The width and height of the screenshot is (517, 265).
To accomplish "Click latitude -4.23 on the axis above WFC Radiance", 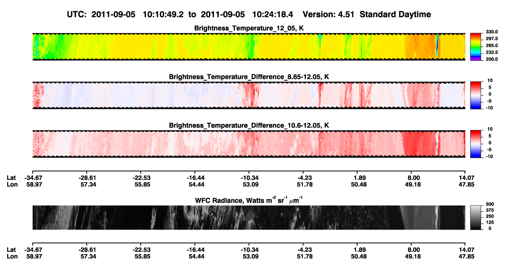I will pos(303,178).
